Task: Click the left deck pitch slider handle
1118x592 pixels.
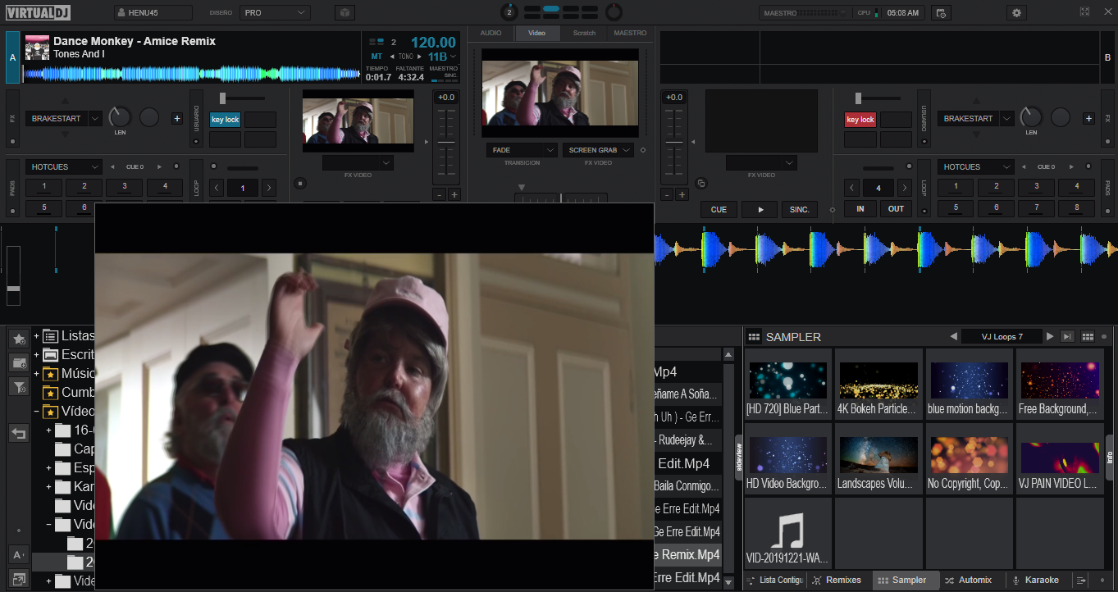Action: point(446,143)
